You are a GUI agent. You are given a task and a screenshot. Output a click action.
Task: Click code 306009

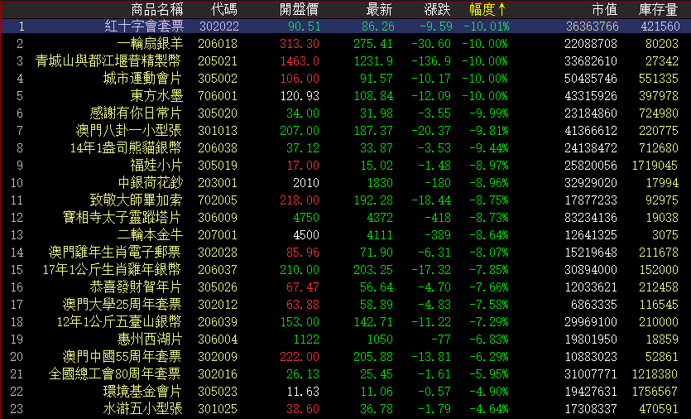click(218, 218)
